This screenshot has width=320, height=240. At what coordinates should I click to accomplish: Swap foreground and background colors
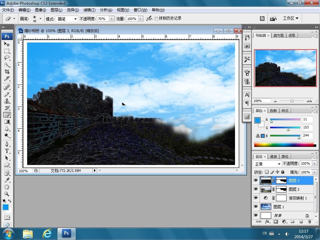(10, 201)
